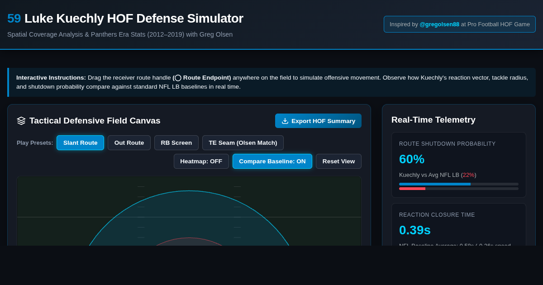Click the red Avg NFL LB baseline bar
Image resolution: width=543 pixels, height=285 pixels.
pyautogui.click(x=412, y=189)
